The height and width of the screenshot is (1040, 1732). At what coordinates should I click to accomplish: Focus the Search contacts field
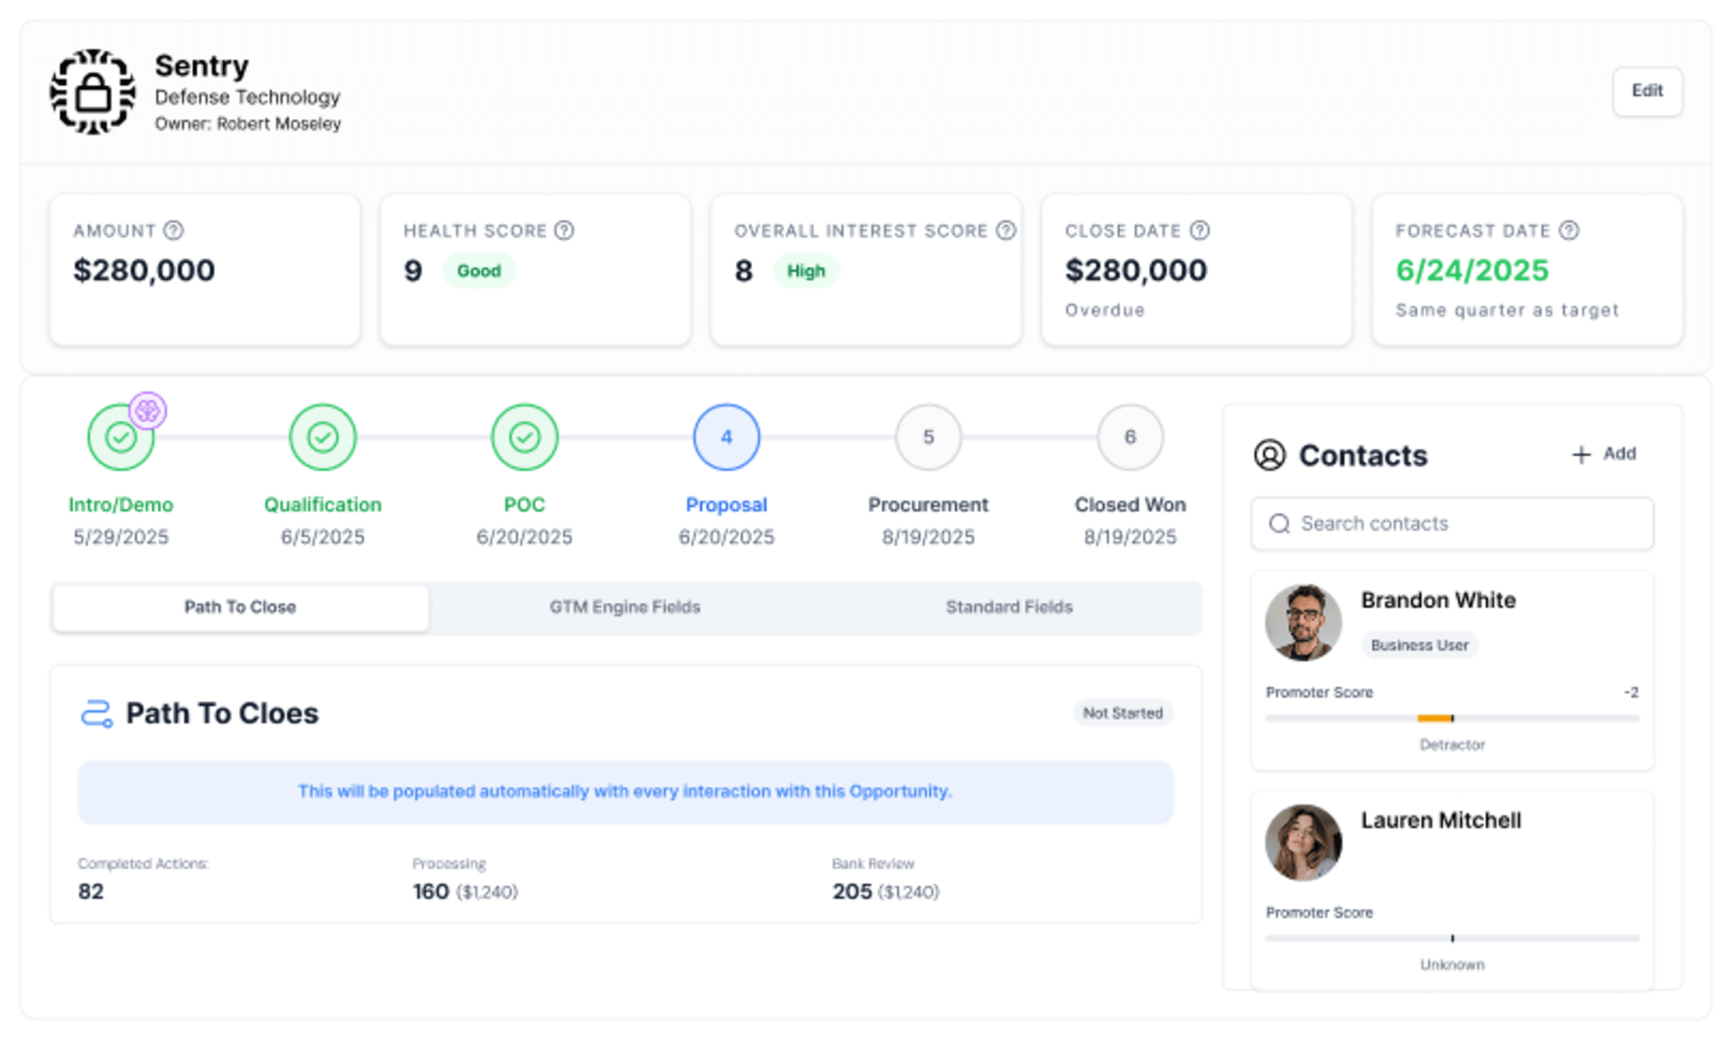pyautogui.click(x=1452, y=524)
